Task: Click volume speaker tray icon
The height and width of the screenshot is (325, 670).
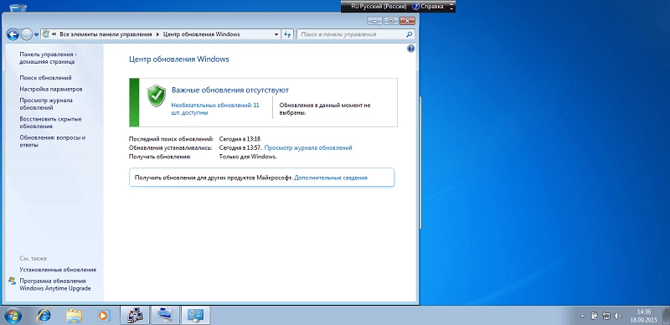Action: tap(618, 316)
